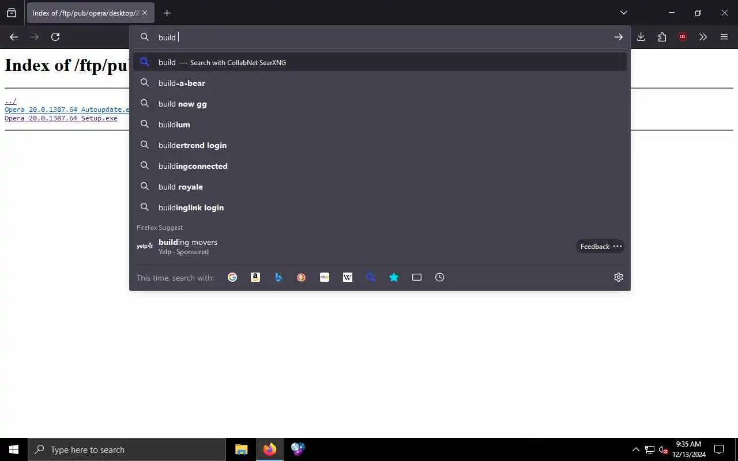Select 'build — Search with CollabNet SearXNG'
738x461 pixels.
point(380,62)
